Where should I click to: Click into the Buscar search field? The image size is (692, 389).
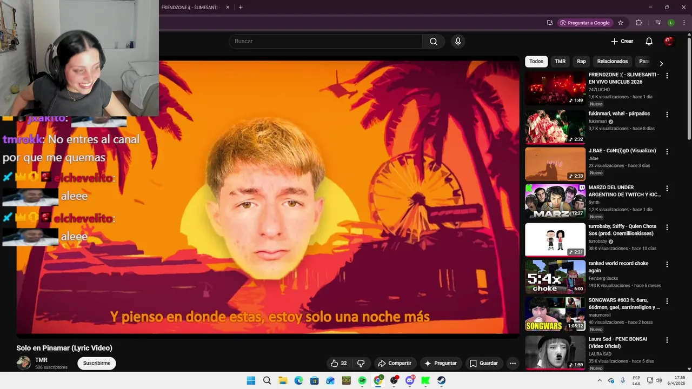tap(325, 42)
